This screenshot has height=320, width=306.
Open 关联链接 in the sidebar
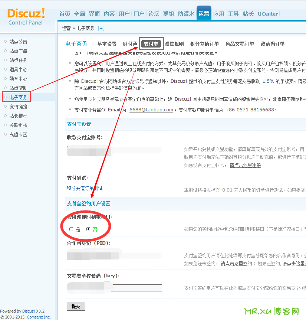point(18,125)
